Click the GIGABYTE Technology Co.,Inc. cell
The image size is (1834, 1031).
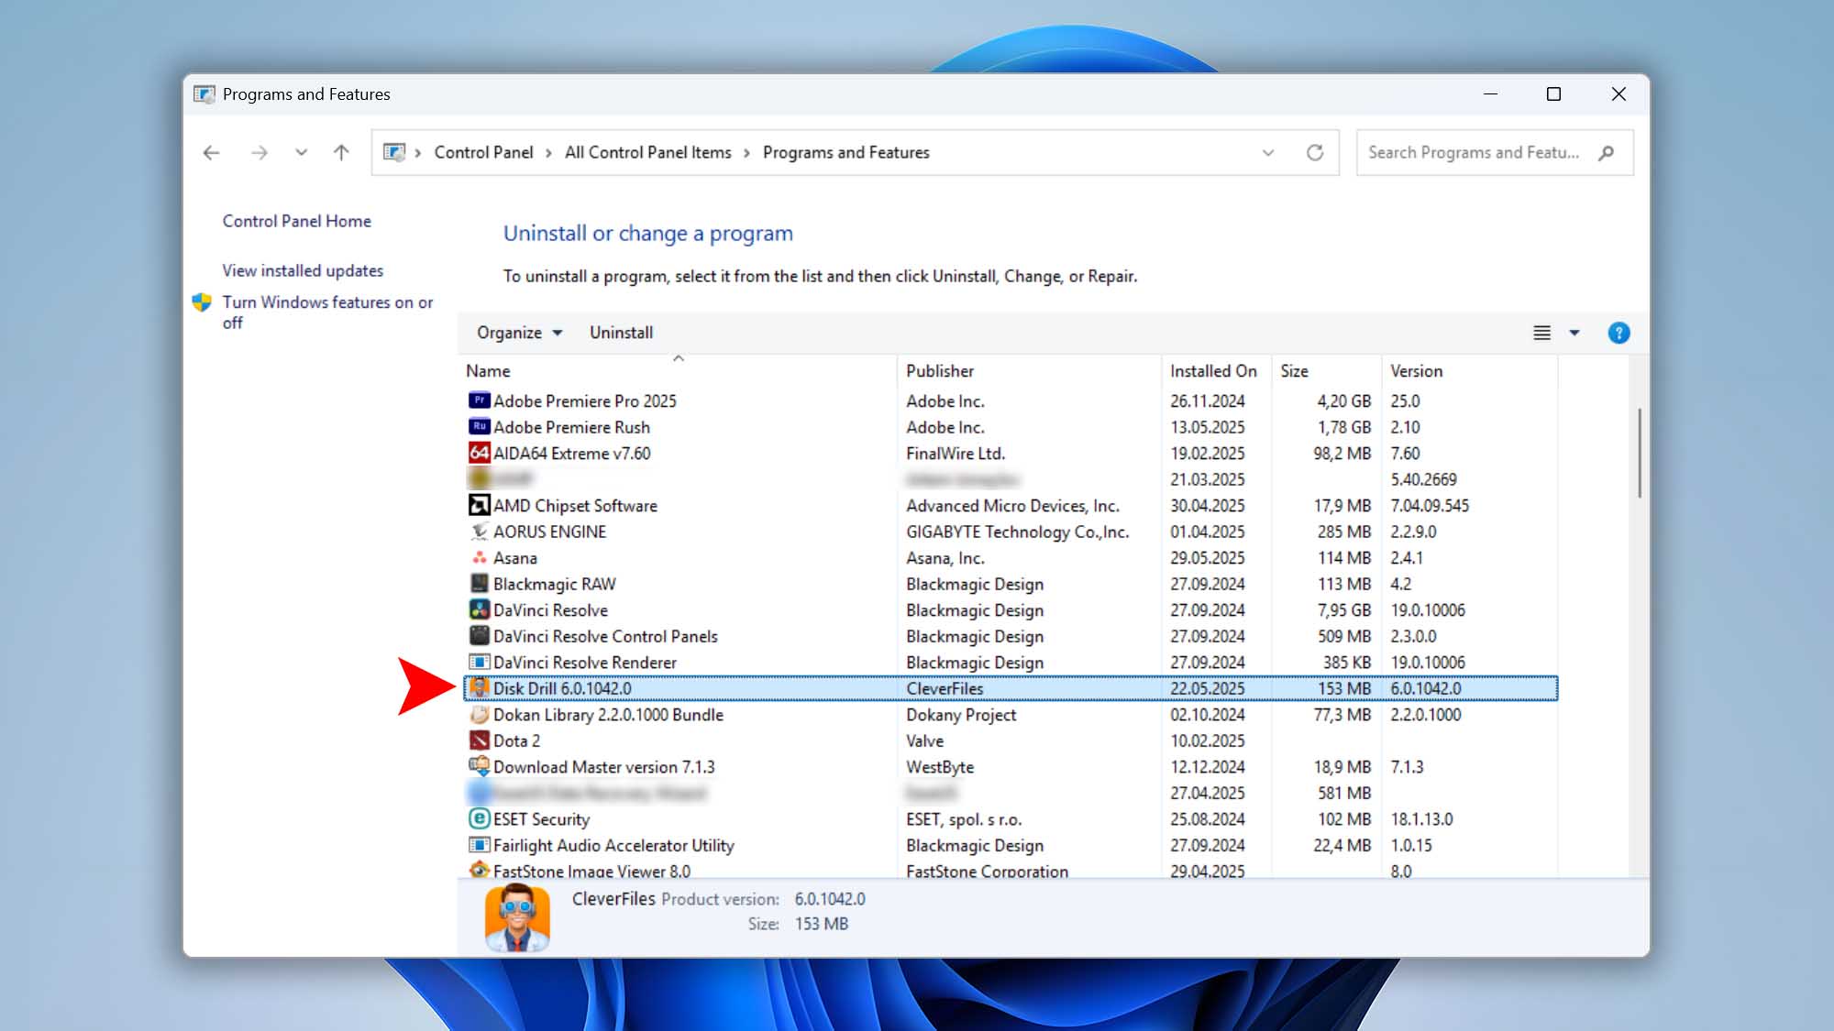point(1017,532)
